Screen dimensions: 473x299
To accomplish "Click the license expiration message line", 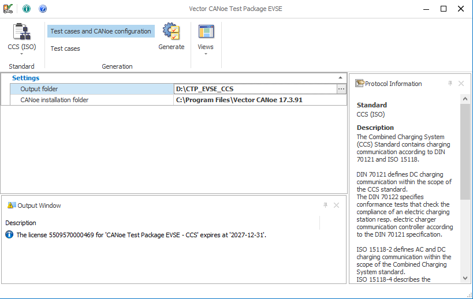I will 141,235.
